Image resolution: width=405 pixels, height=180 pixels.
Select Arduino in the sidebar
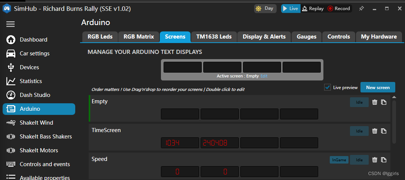coord(39,109)
